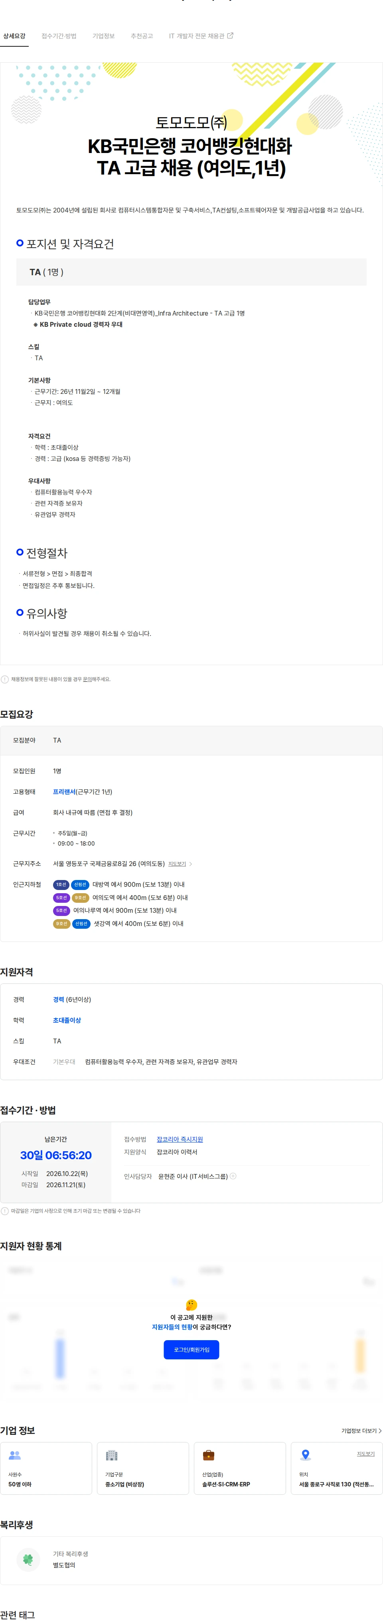Click 1호선 badge for 대방역
The height and width of the screenshot is (1623, 383).
(61, 884)
